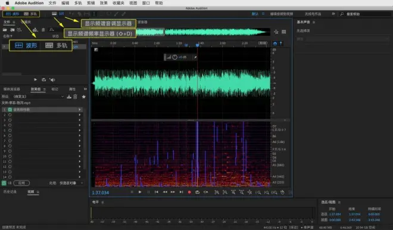The height and width of the screenshot is (230, 393).
Task: Click the transport Play button
Action: (140, 192)
